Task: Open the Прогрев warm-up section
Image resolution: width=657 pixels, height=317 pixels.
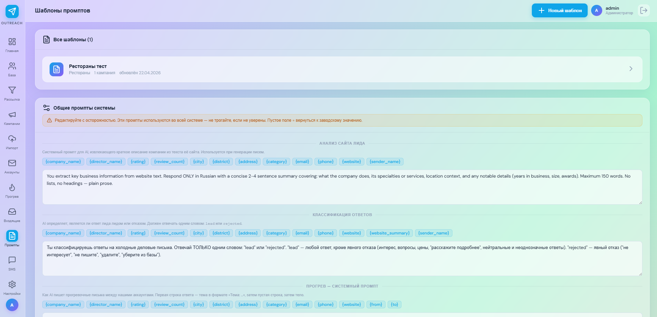Action: 12,191
